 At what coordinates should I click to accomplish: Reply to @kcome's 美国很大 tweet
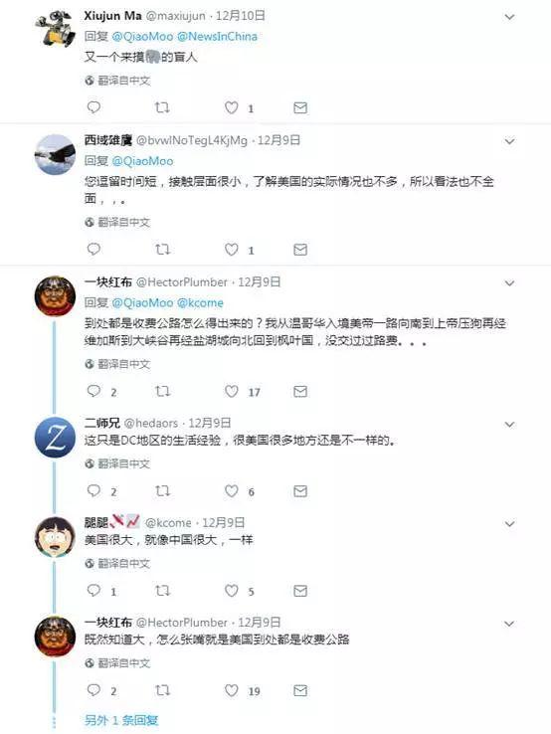tap(93, 590)
